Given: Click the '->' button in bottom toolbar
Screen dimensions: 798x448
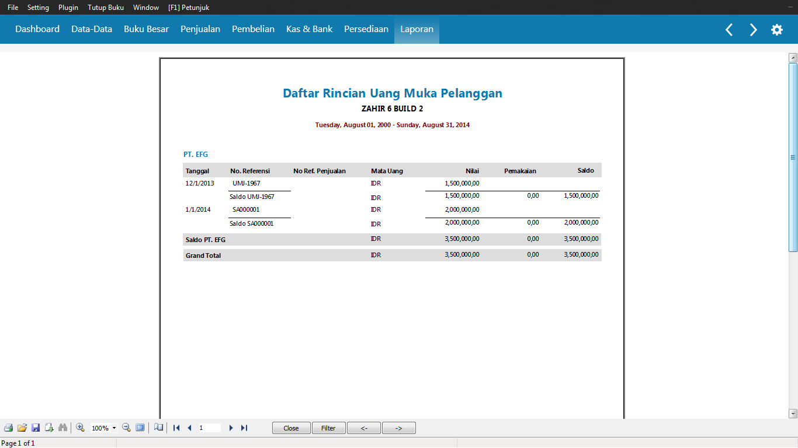Looking at the screenshot, I should pos(399,428).
